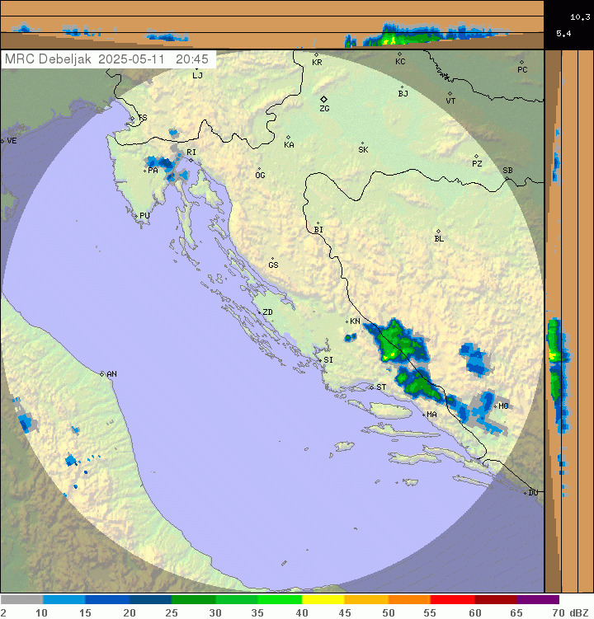The image size is (594, 619).
Task: Click the ZD city label
Action: pyautogui.click(x=268, y=312)
